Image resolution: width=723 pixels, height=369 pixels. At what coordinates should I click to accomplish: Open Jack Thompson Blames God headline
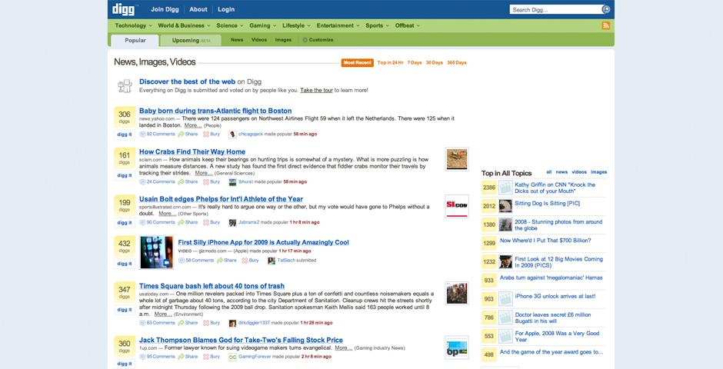[241, 340]
